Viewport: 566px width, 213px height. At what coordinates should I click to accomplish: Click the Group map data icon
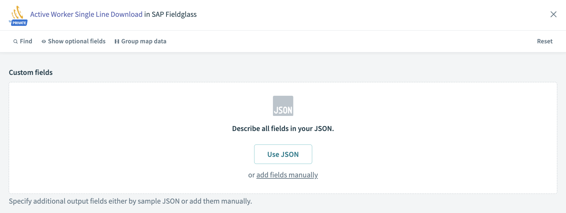[x=117, y=42]
